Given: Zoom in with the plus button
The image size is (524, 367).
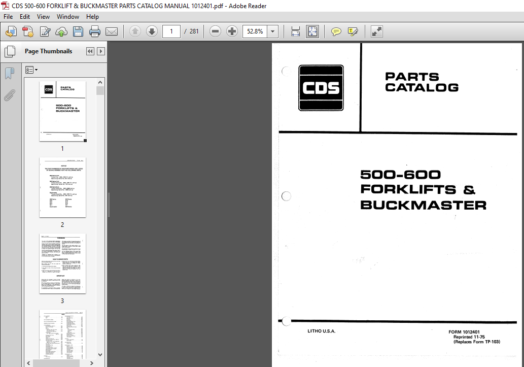Looking at the screenshot, I should click(x=232, y=32).
